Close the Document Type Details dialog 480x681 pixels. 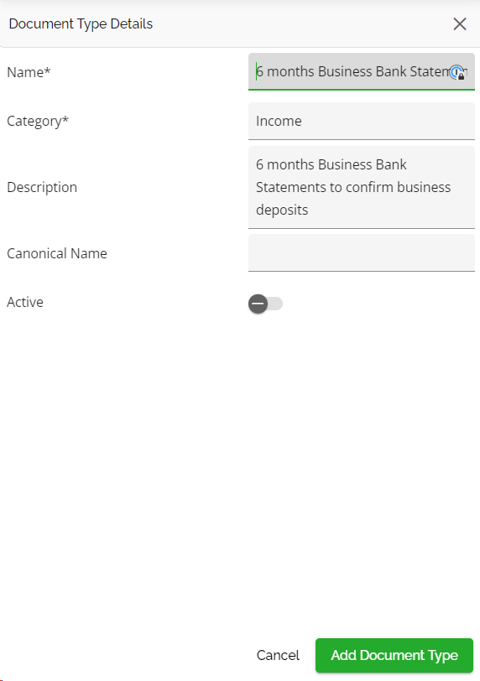coord(460,23)
